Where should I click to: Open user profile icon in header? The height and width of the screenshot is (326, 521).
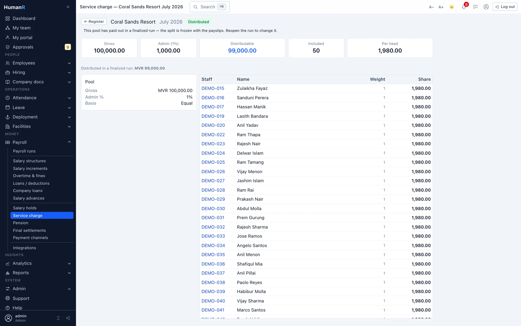coord(486,7)
